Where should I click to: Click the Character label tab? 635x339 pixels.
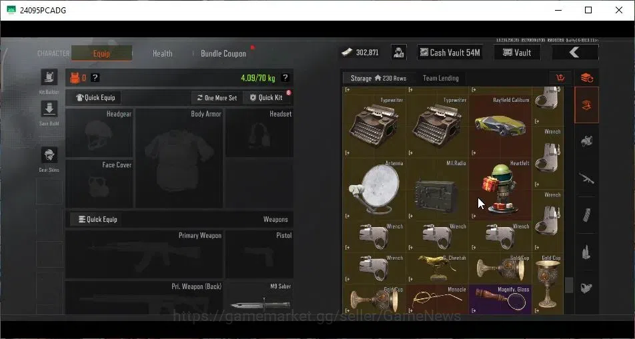point(53,53)
